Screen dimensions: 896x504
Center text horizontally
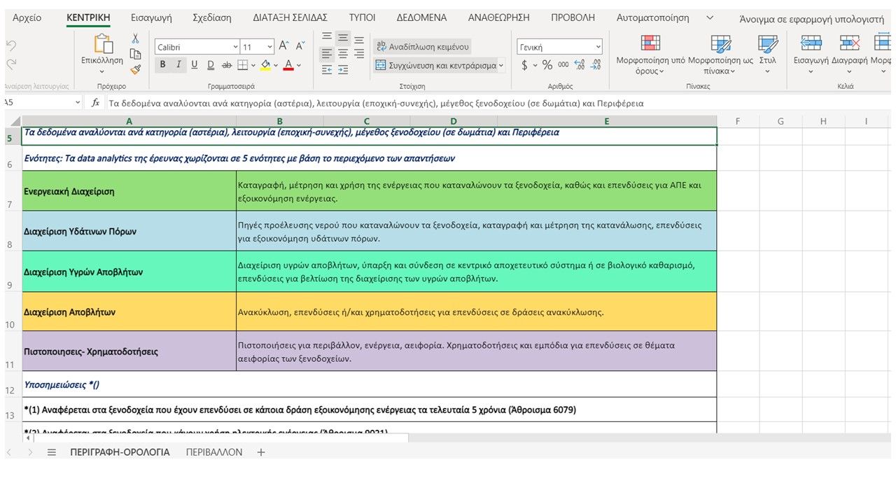tap(343, 53)
